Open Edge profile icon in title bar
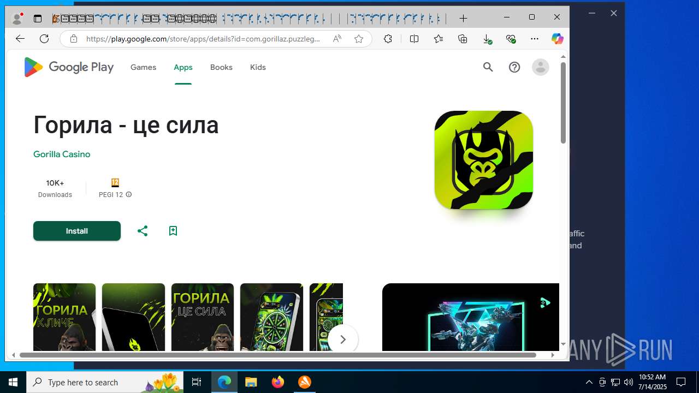 [17, 18]
